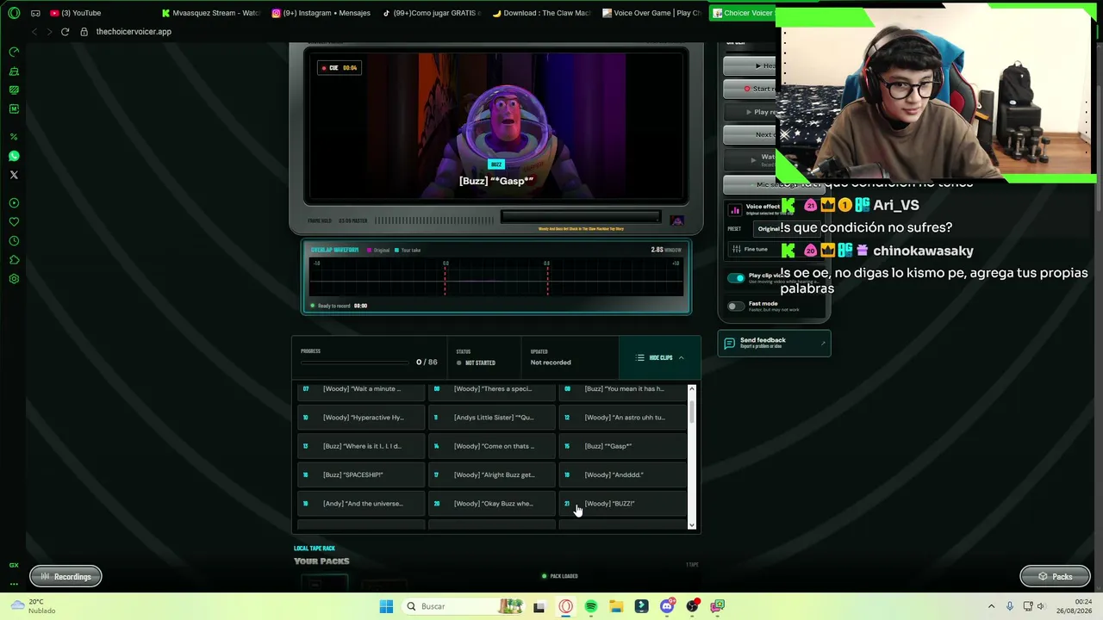Open File Explorer from the taskbar

click(616, 606)
